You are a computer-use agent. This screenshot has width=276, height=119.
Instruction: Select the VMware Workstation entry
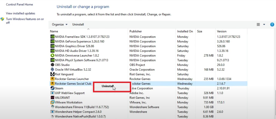(x=69, y=102)
